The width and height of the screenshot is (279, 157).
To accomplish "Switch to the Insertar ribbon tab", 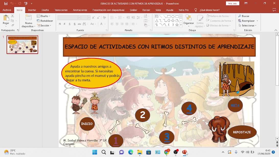I will coord(32,10).
